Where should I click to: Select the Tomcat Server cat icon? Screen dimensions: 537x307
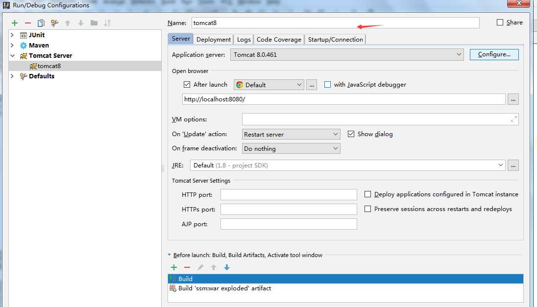click(24, 56)
